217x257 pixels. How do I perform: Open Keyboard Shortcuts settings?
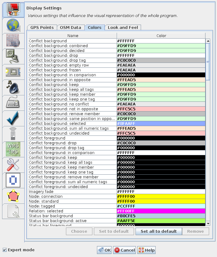pyautogui.click(x=13, y=103)
